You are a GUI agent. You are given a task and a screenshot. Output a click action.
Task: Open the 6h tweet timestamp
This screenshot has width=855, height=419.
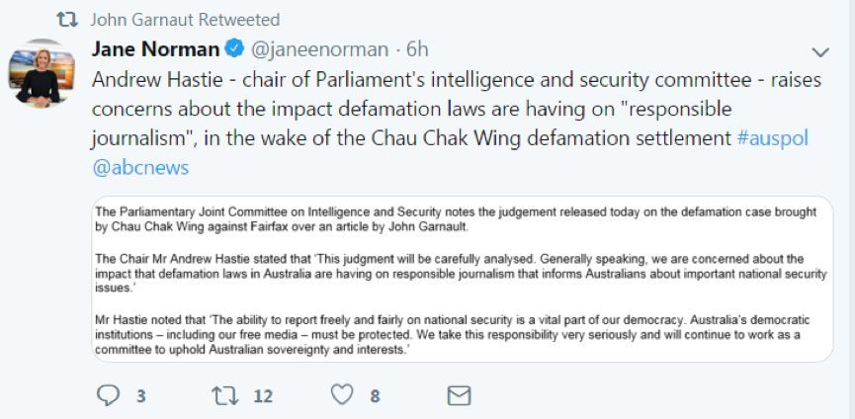417,49
